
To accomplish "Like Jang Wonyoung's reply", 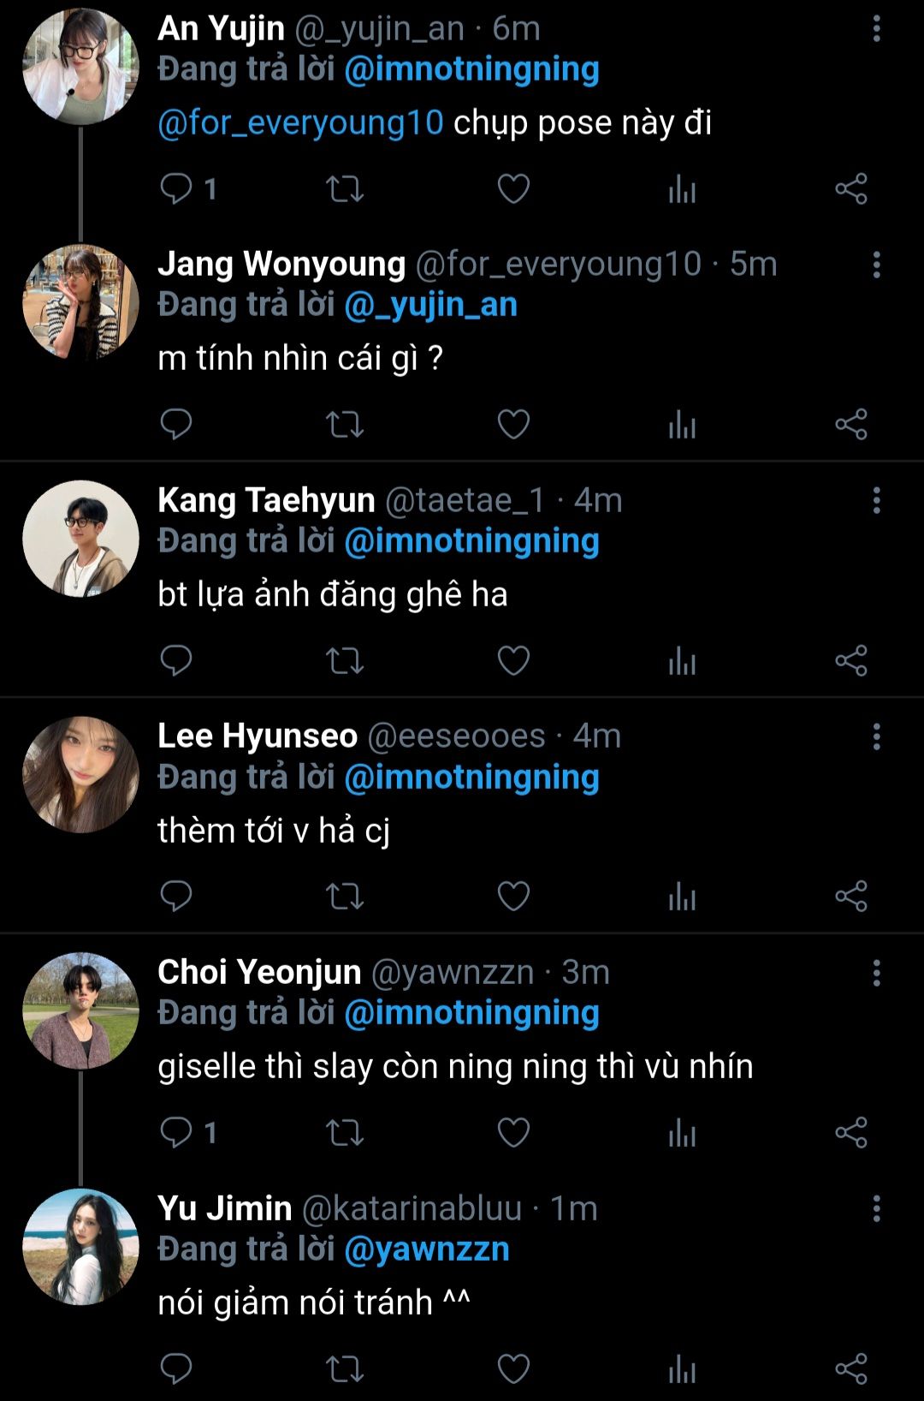I will pyautogui.click(x=513, y=425).
